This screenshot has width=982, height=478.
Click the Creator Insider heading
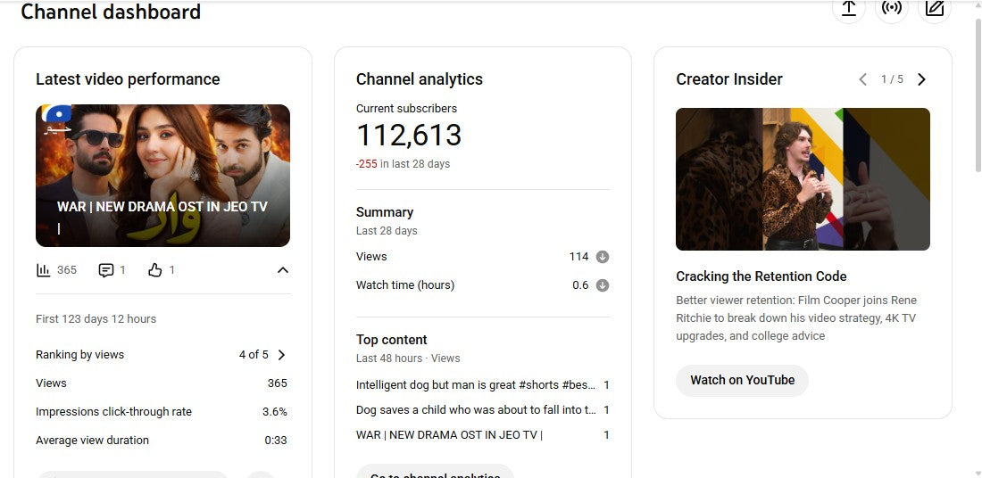coord(729,79)
